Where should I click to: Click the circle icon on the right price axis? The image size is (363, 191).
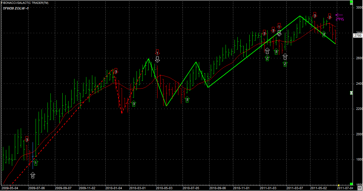[351, 93]
